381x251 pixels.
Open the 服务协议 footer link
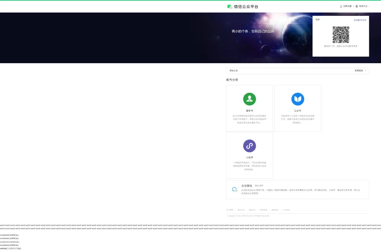pyautogui.click(x=241, y=210)
